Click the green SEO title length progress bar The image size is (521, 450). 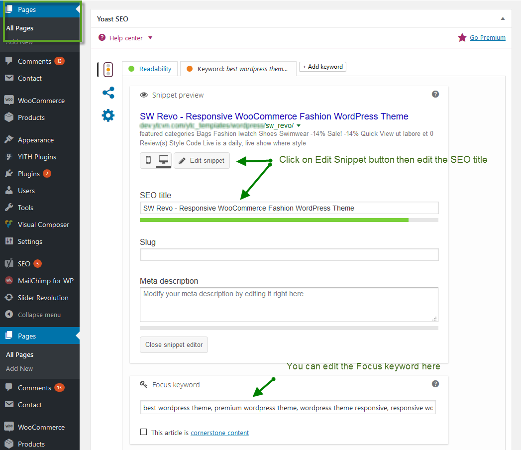click(274, 220)
